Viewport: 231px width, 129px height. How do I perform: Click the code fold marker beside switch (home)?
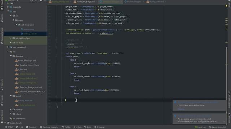tap(56, 57)
